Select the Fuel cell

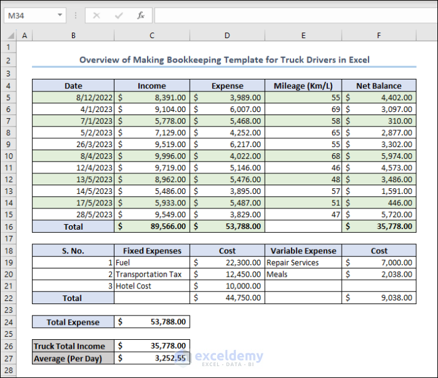(152, 263)
